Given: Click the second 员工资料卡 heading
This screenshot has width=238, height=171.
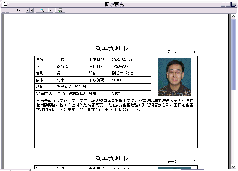Looking at the screenshot, I should pos(111,158).
